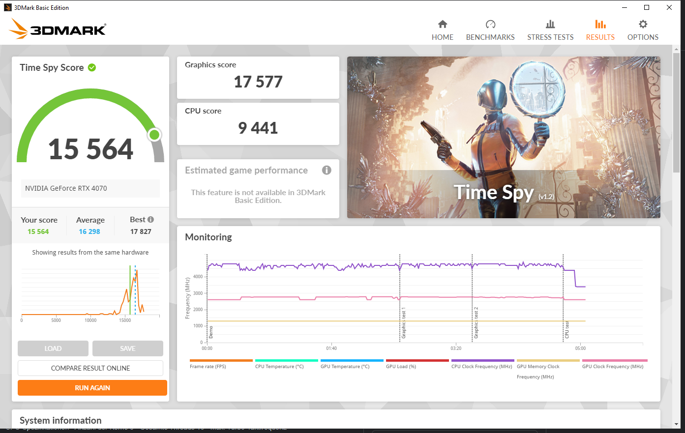Image resolution: width=685 pixels, height=433 pixels.
Task: Click the RUN AGAIN button
Action: [x=92, y=388]
